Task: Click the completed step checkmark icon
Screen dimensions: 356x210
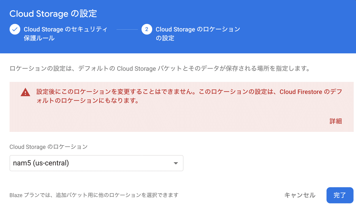Action: [15, 30]
